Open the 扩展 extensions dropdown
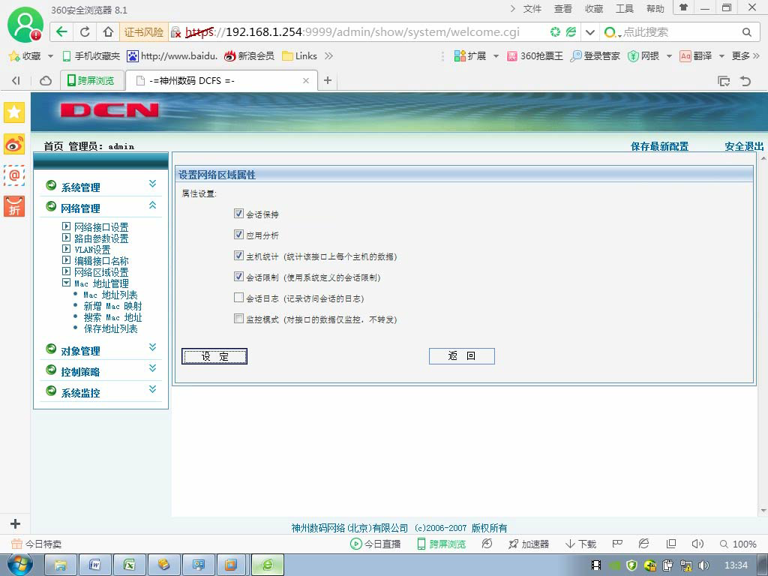Screen dimensions: 768x576 (476, 55)
